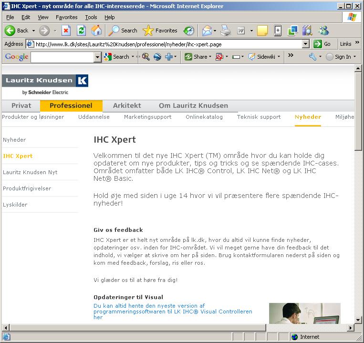
Task: Click the blue globe toolbar icon
Action: (x=157, y=57)
